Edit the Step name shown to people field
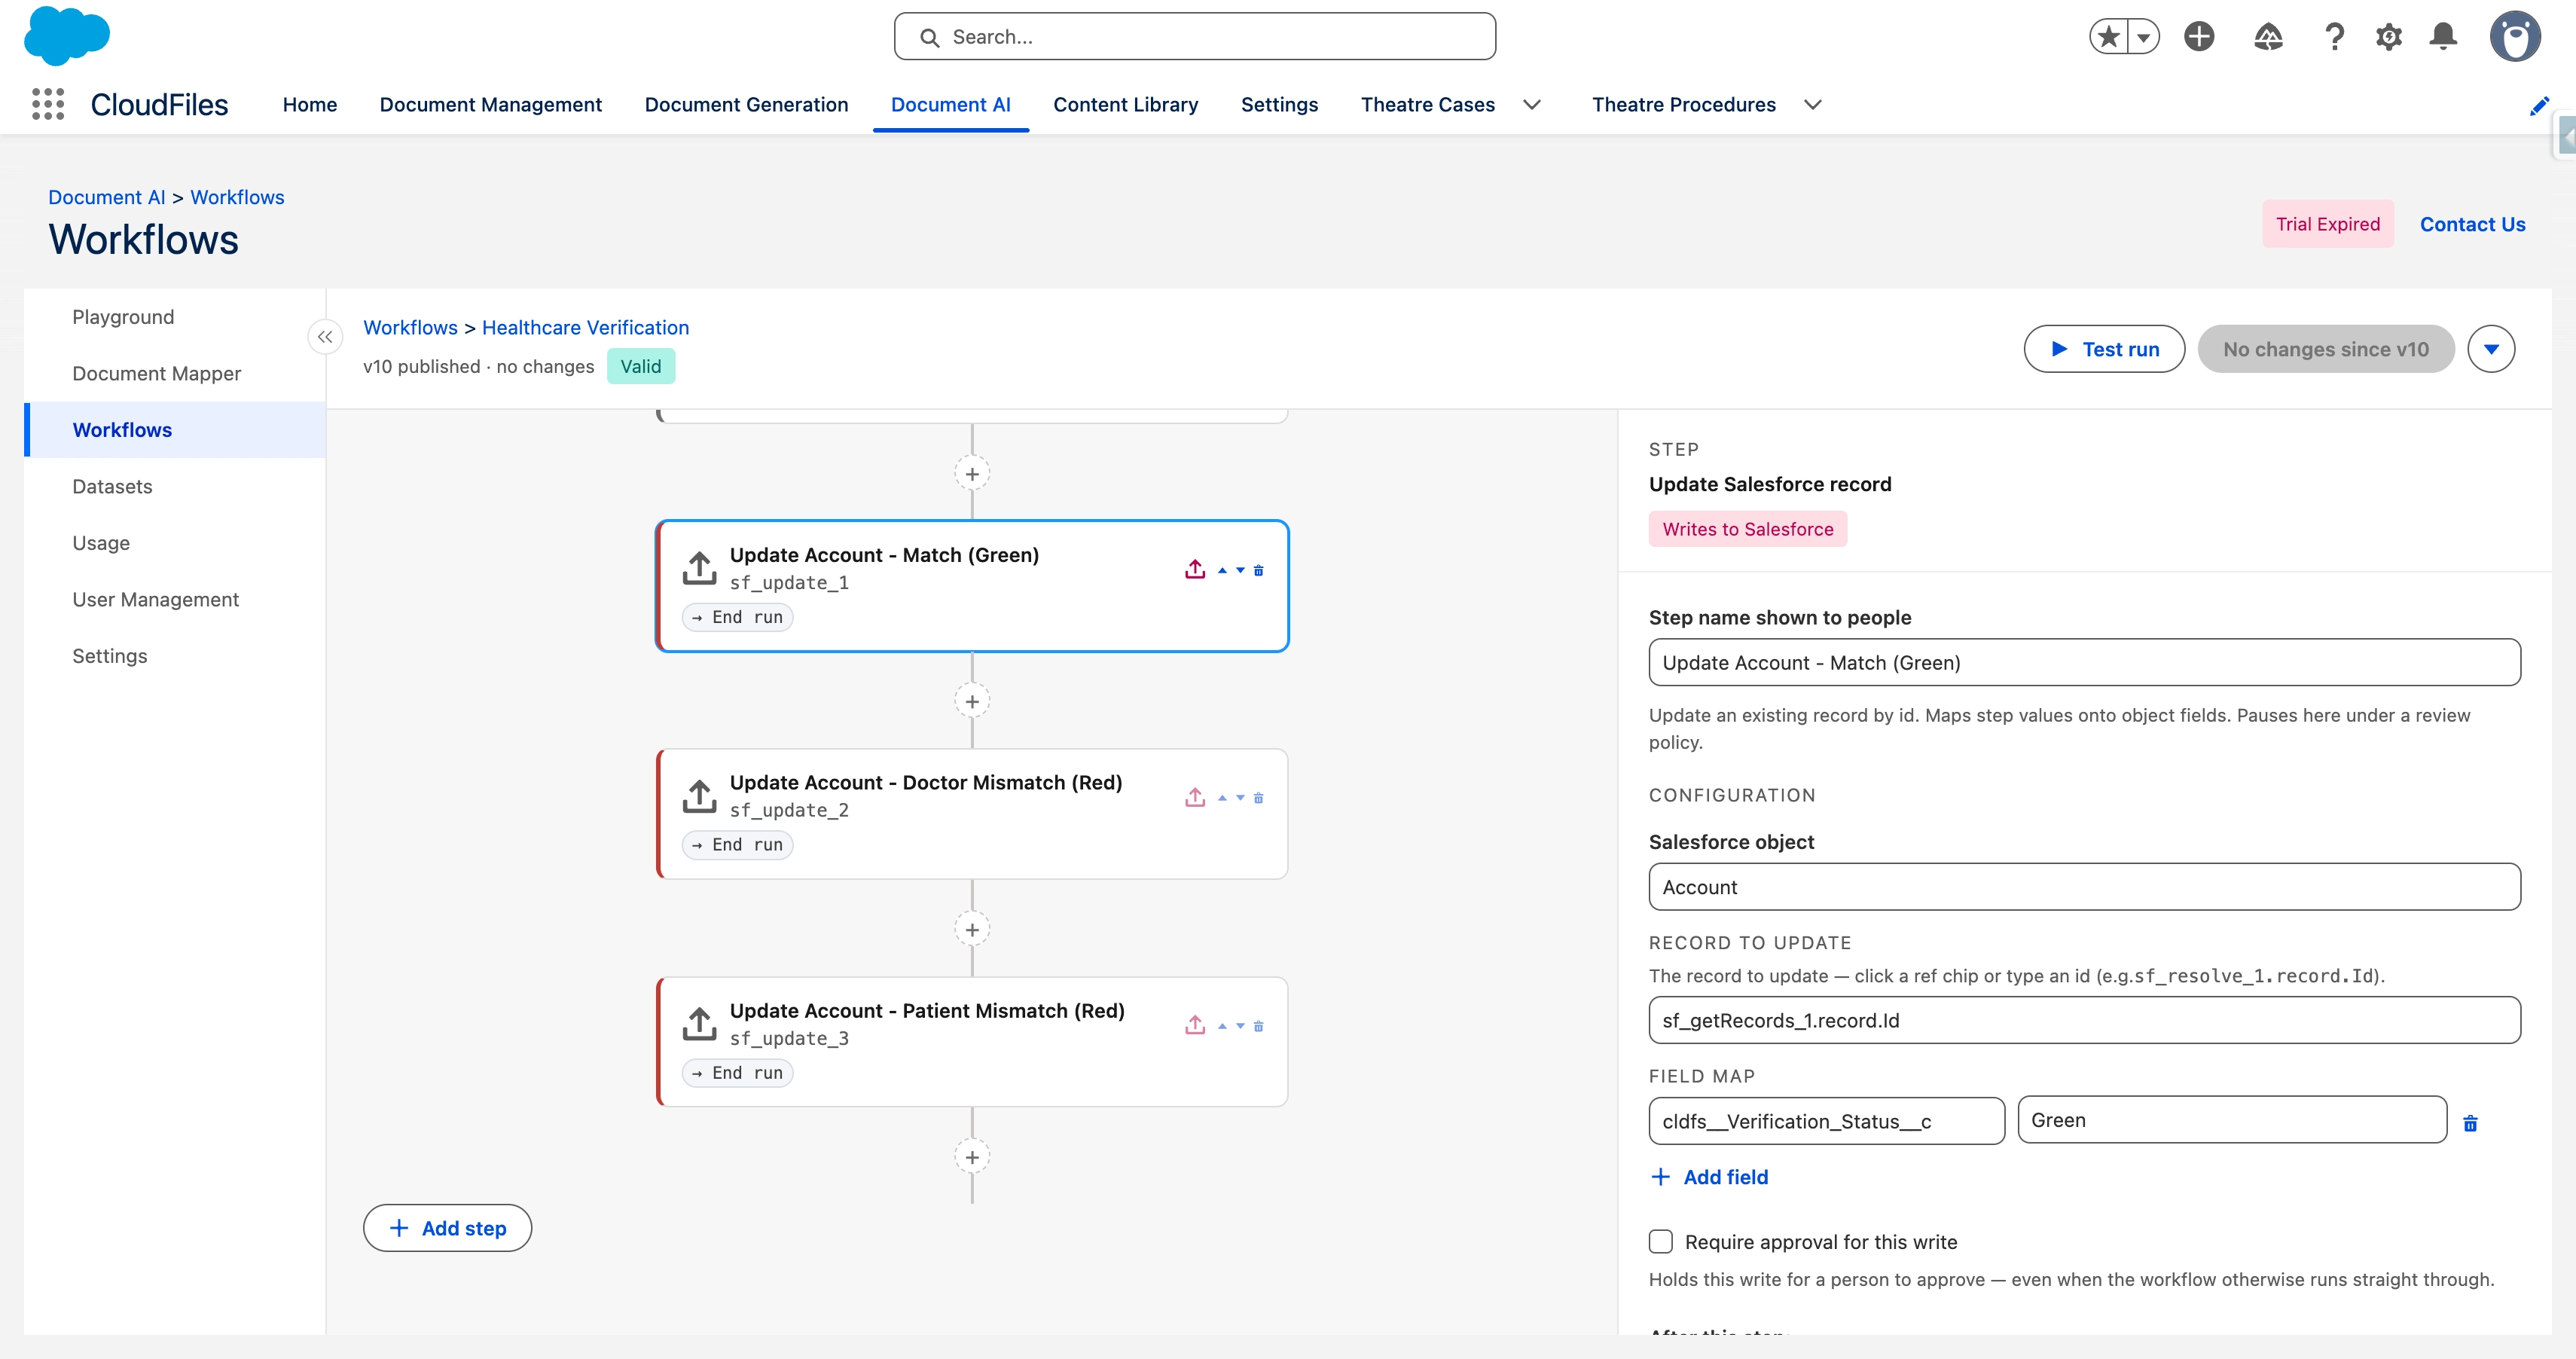The height and width of the screenshot is (1359, 2576). point(2084,662)
